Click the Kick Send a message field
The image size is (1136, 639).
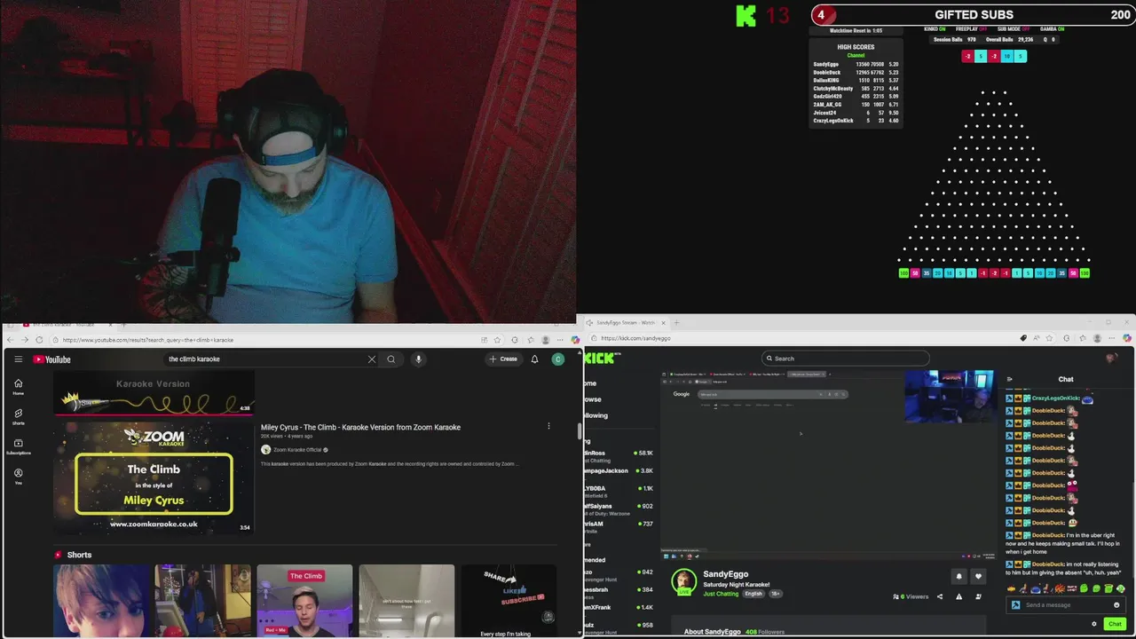click(x=1065, y=605)
